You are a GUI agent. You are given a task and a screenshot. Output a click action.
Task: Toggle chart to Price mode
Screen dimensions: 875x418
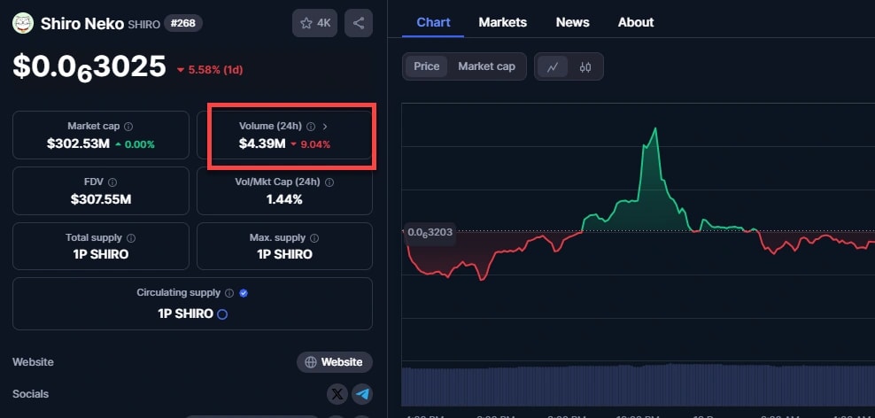(426, 66)
